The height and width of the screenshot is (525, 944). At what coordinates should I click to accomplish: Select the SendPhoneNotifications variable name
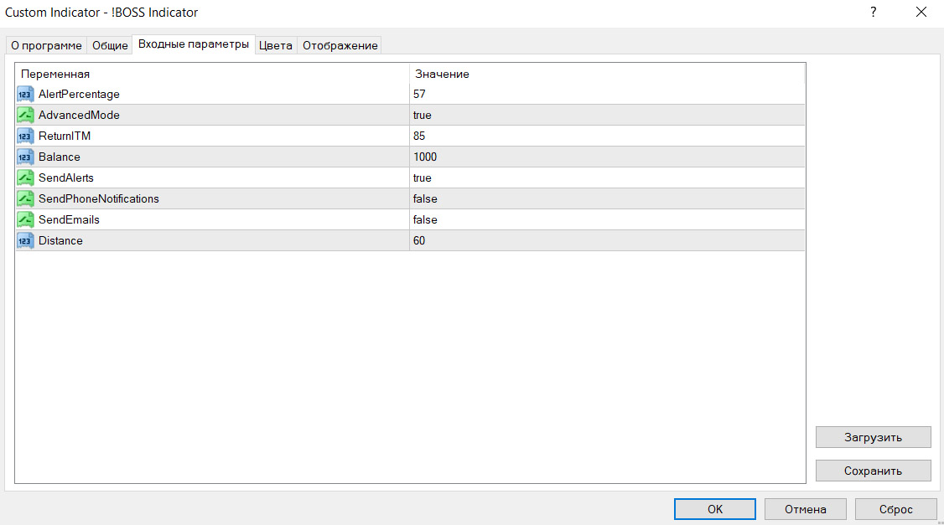[99, 199]
